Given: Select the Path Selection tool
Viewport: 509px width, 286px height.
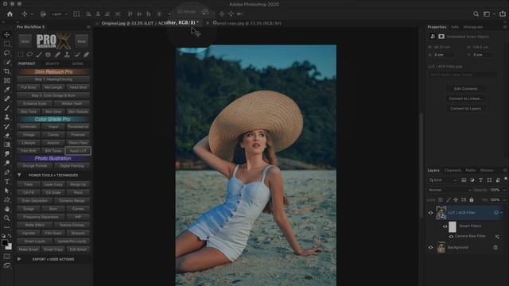Looking at the screenshot, I should pos(7,191).
